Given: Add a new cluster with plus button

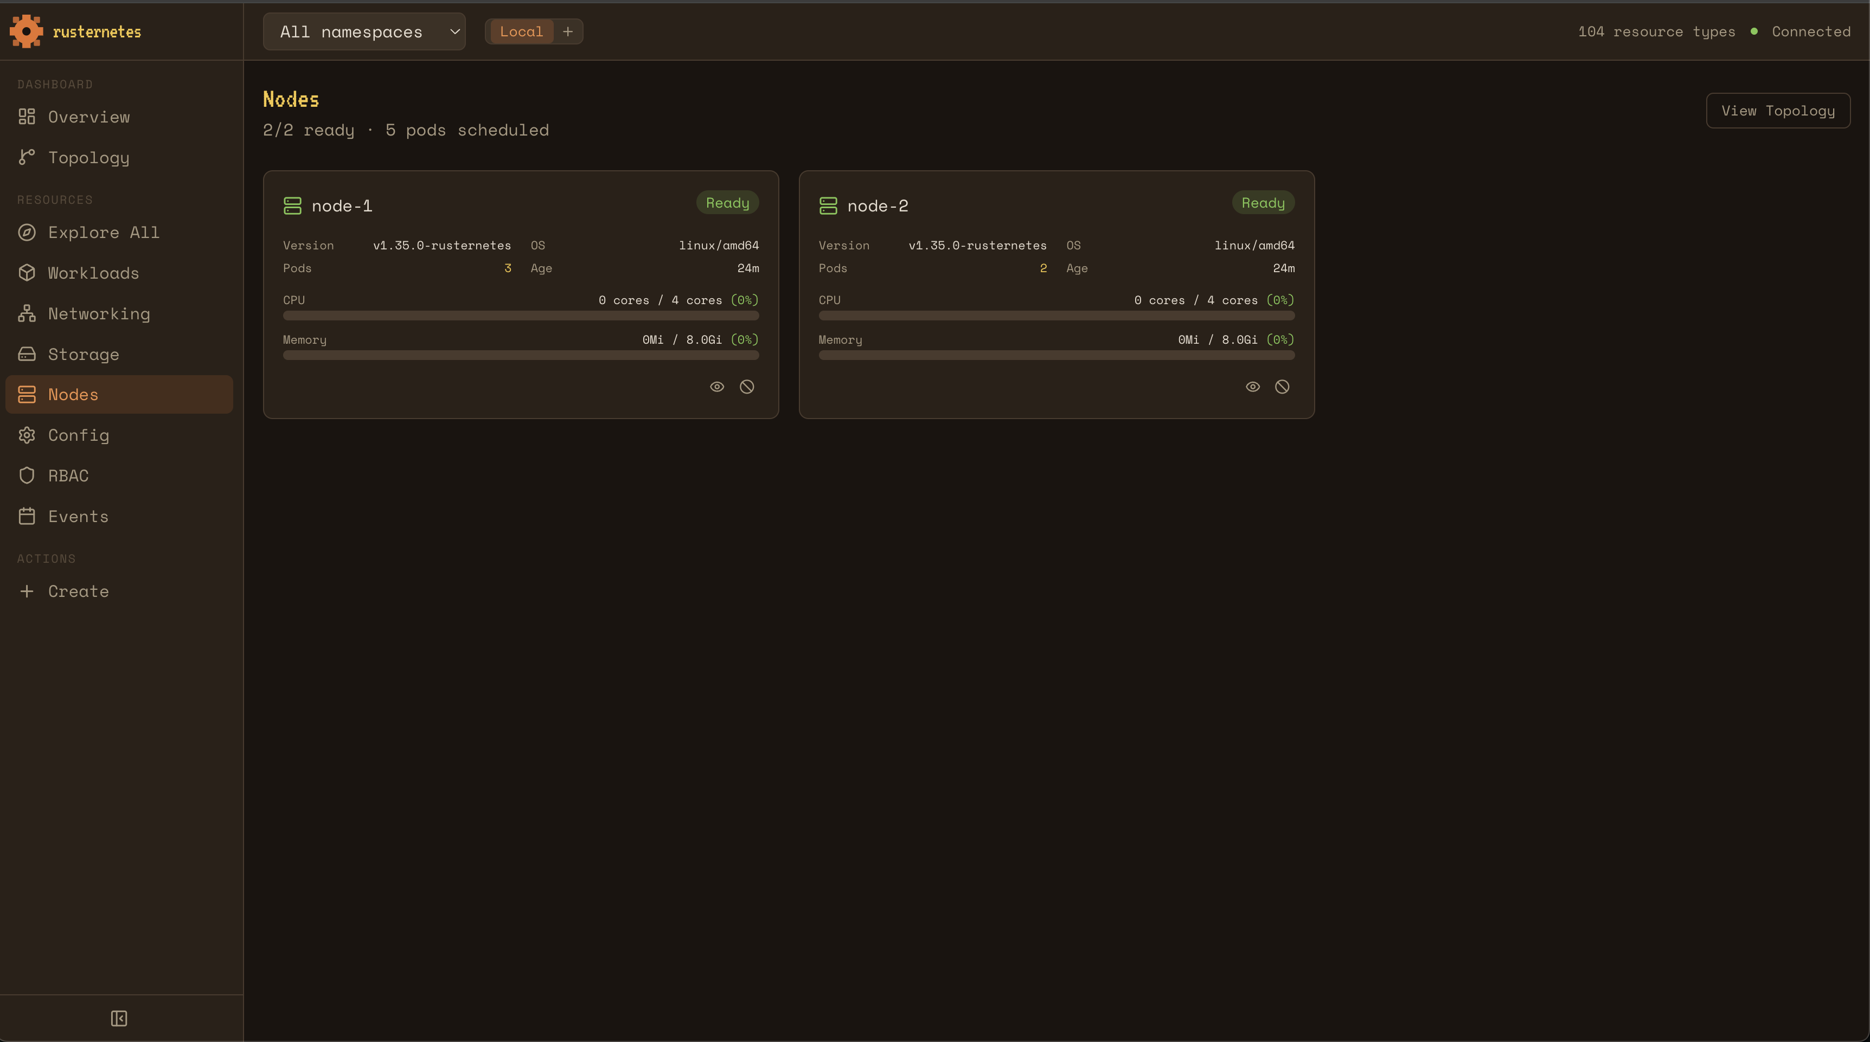Looking at the screenshot, I should 568,31.
